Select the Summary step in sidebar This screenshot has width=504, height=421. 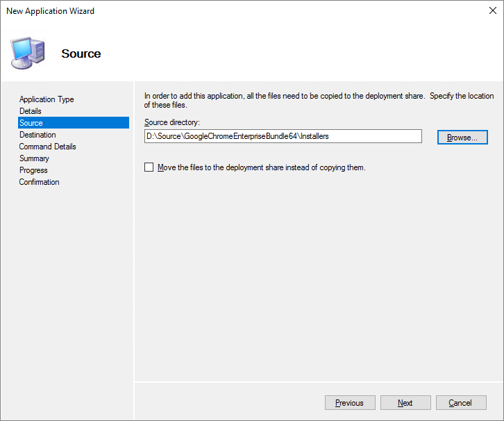pyautogui.click(x=34, y=158)
